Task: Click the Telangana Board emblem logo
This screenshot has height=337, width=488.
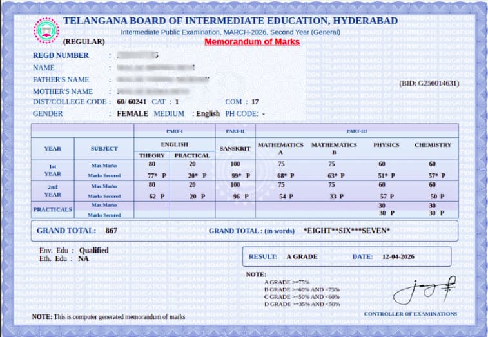Action: coord(46,29)
